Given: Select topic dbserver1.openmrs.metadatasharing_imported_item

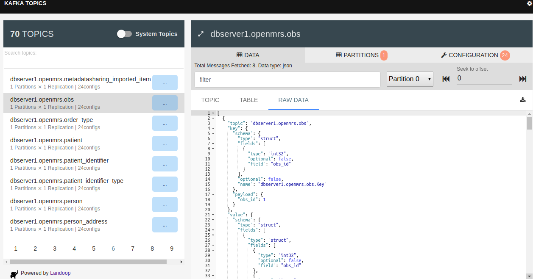Looking at the screenshot, I should click(x=81, y=79).
